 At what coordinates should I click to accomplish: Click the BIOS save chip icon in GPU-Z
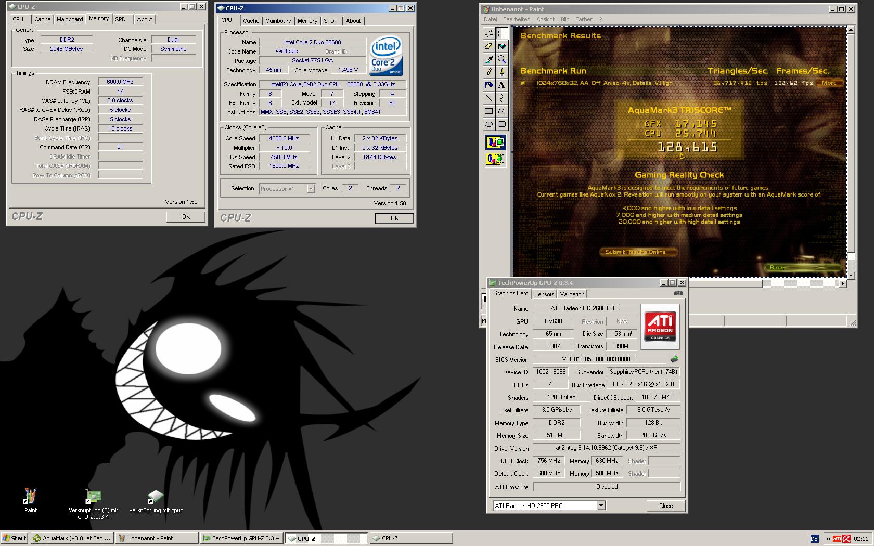(674, 359)
